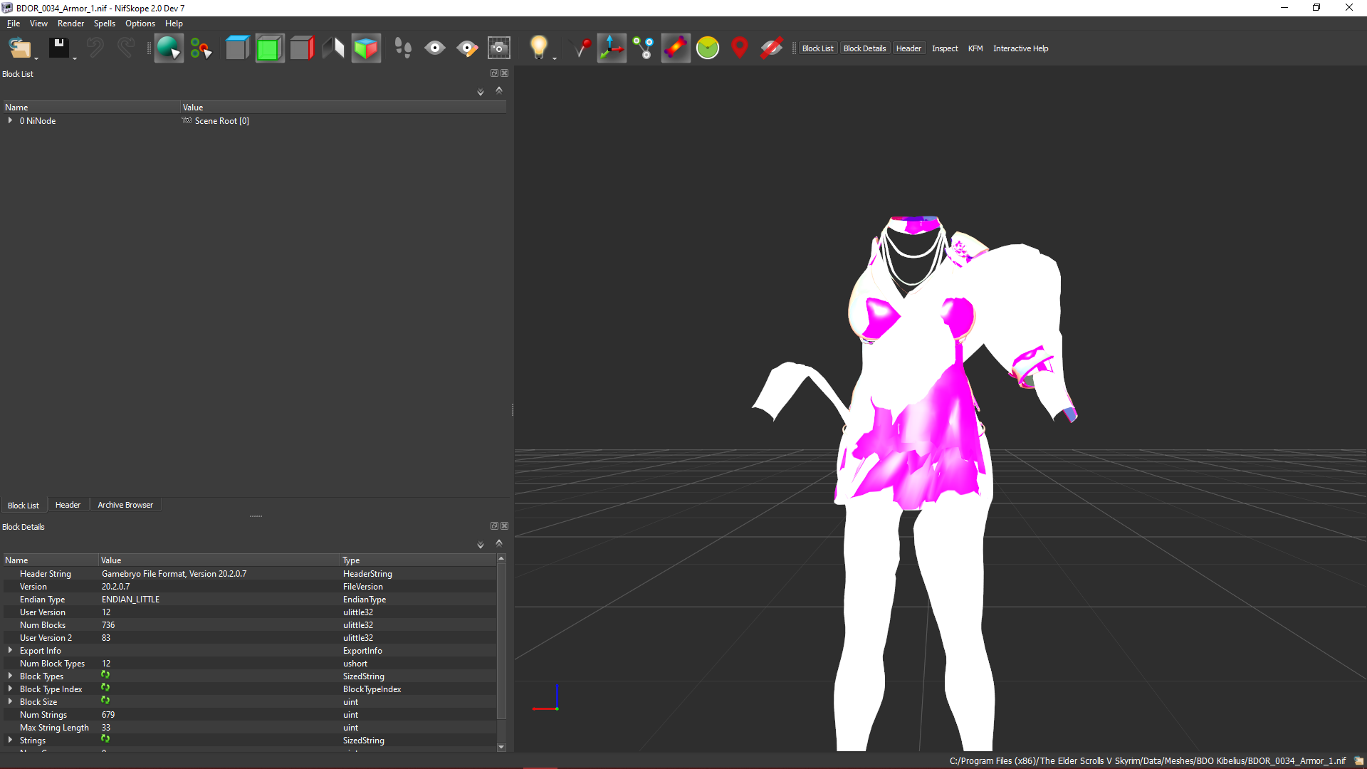This screenshot has height=769, width=1367.
Task: Expand the Strings row
Action: [x=10, y=740]
